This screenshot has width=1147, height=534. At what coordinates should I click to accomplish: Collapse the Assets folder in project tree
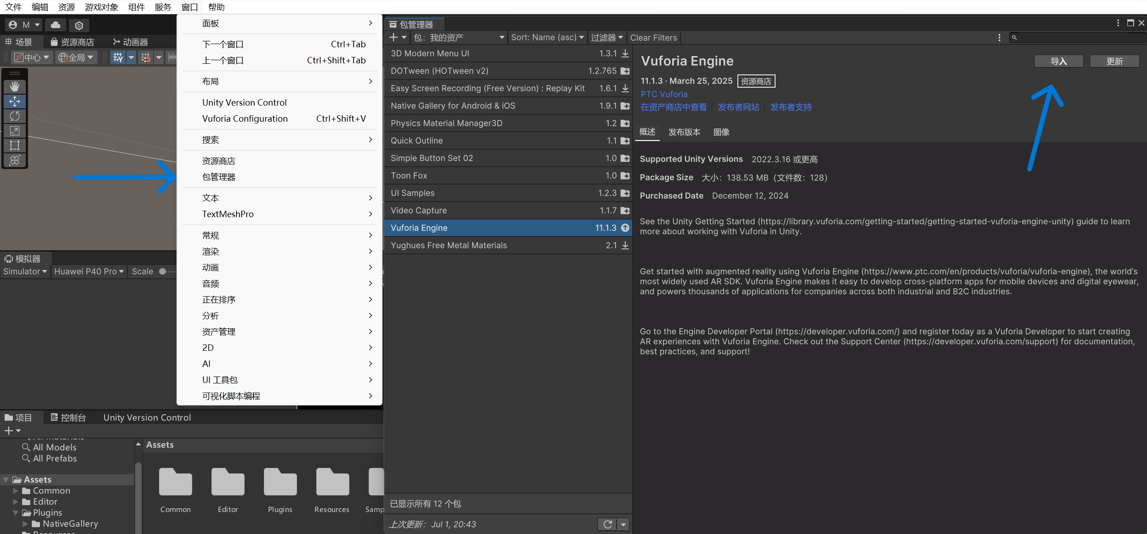coord(6,480)
